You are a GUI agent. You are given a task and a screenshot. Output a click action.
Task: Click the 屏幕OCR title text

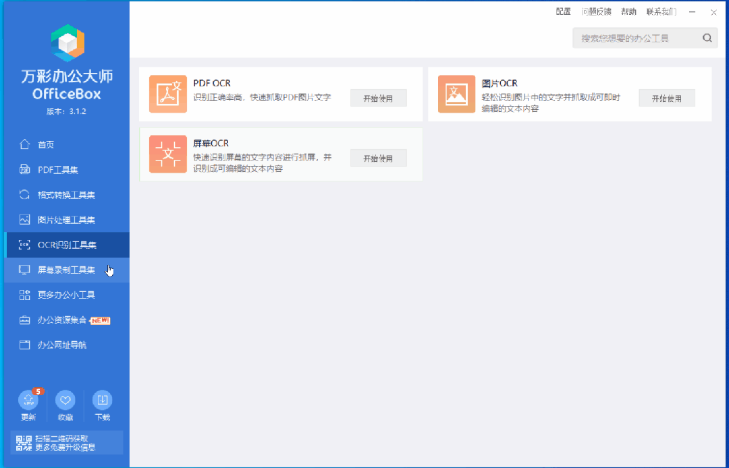coord(211,144)
